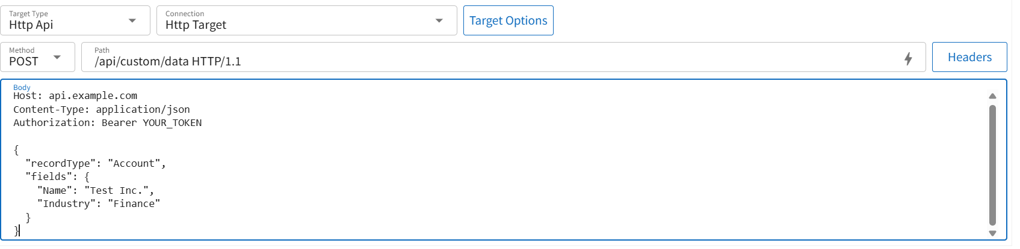The height and width of the screenshot is (249, 1020).
Task: Open Target Options
Action: pos(508,21)
